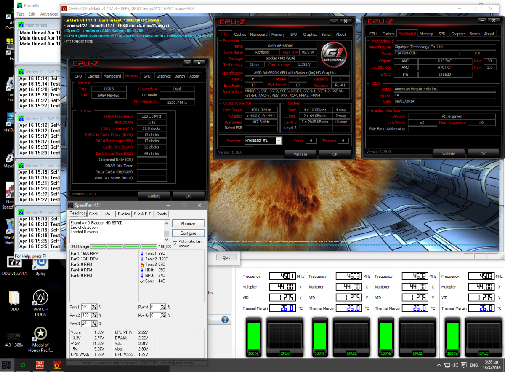Viewport: 505px width, 372px height.
Task: Click the Pwm1 value field
Action: click(86, 307)
